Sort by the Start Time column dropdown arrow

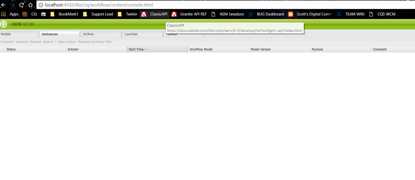pos(145,49)
